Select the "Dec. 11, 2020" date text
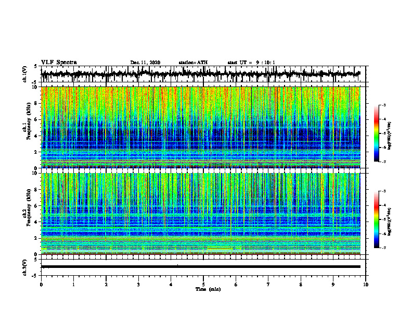The width and height of the screenshot is (412, 319). 145,63
